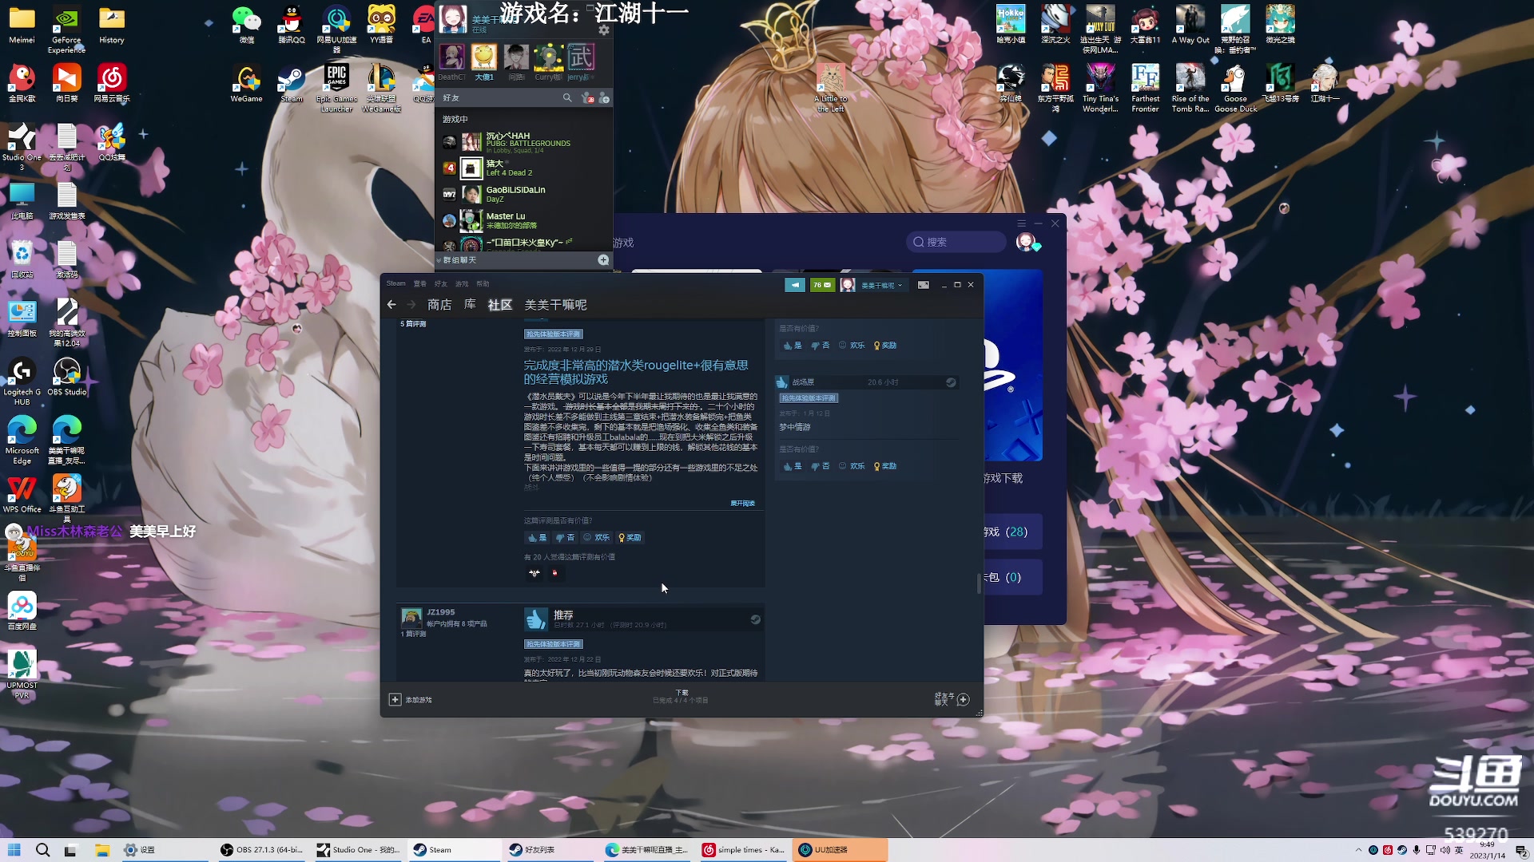
Task: Click Steam's forward navigation arrow
Action: [411, 304]
